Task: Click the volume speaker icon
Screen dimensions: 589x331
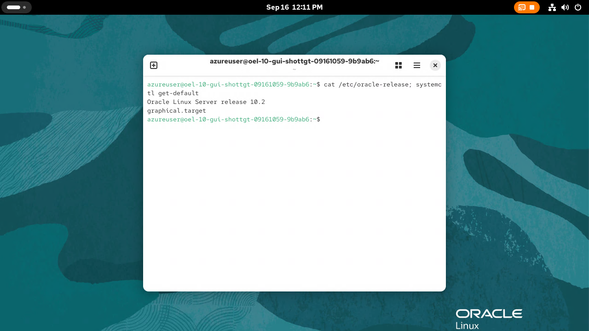Action: point(565,7)
